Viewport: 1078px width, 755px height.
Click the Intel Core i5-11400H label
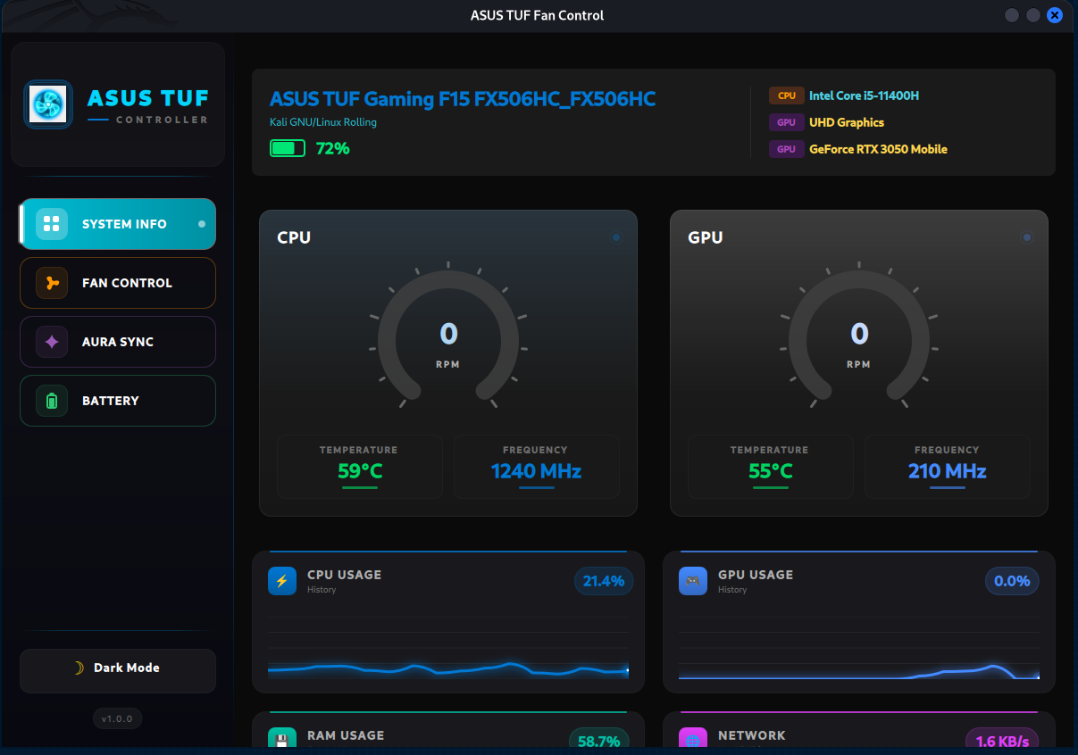[x=864, y=95]
